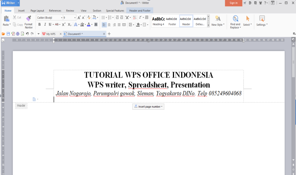Expand bullet list style dropdown
Screen dimensions: 296x175
(x=106, y=18)
